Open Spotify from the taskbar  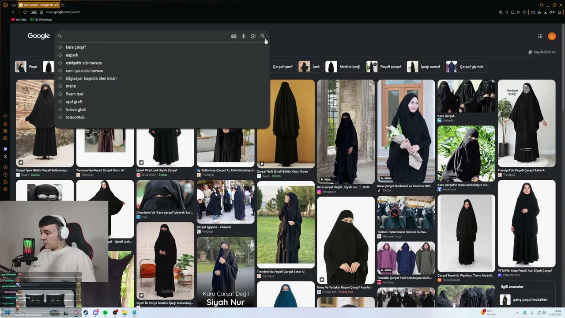[x=105, y=313]
